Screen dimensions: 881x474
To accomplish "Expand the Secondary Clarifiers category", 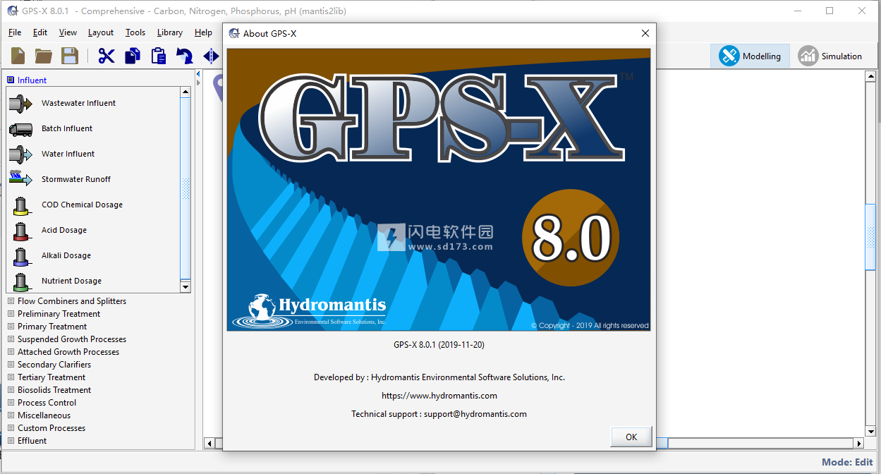I will [11, 365].
